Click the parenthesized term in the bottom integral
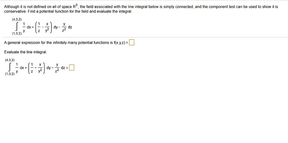The width and height of the screenshot is (288, 143). click(37, 68)
